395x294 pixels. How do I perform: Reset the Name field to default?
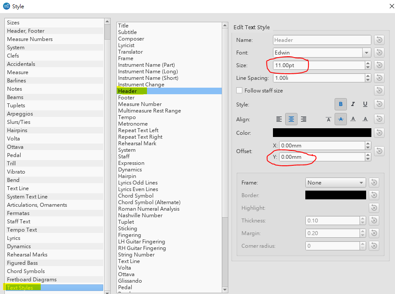click(x=379, y=40)
